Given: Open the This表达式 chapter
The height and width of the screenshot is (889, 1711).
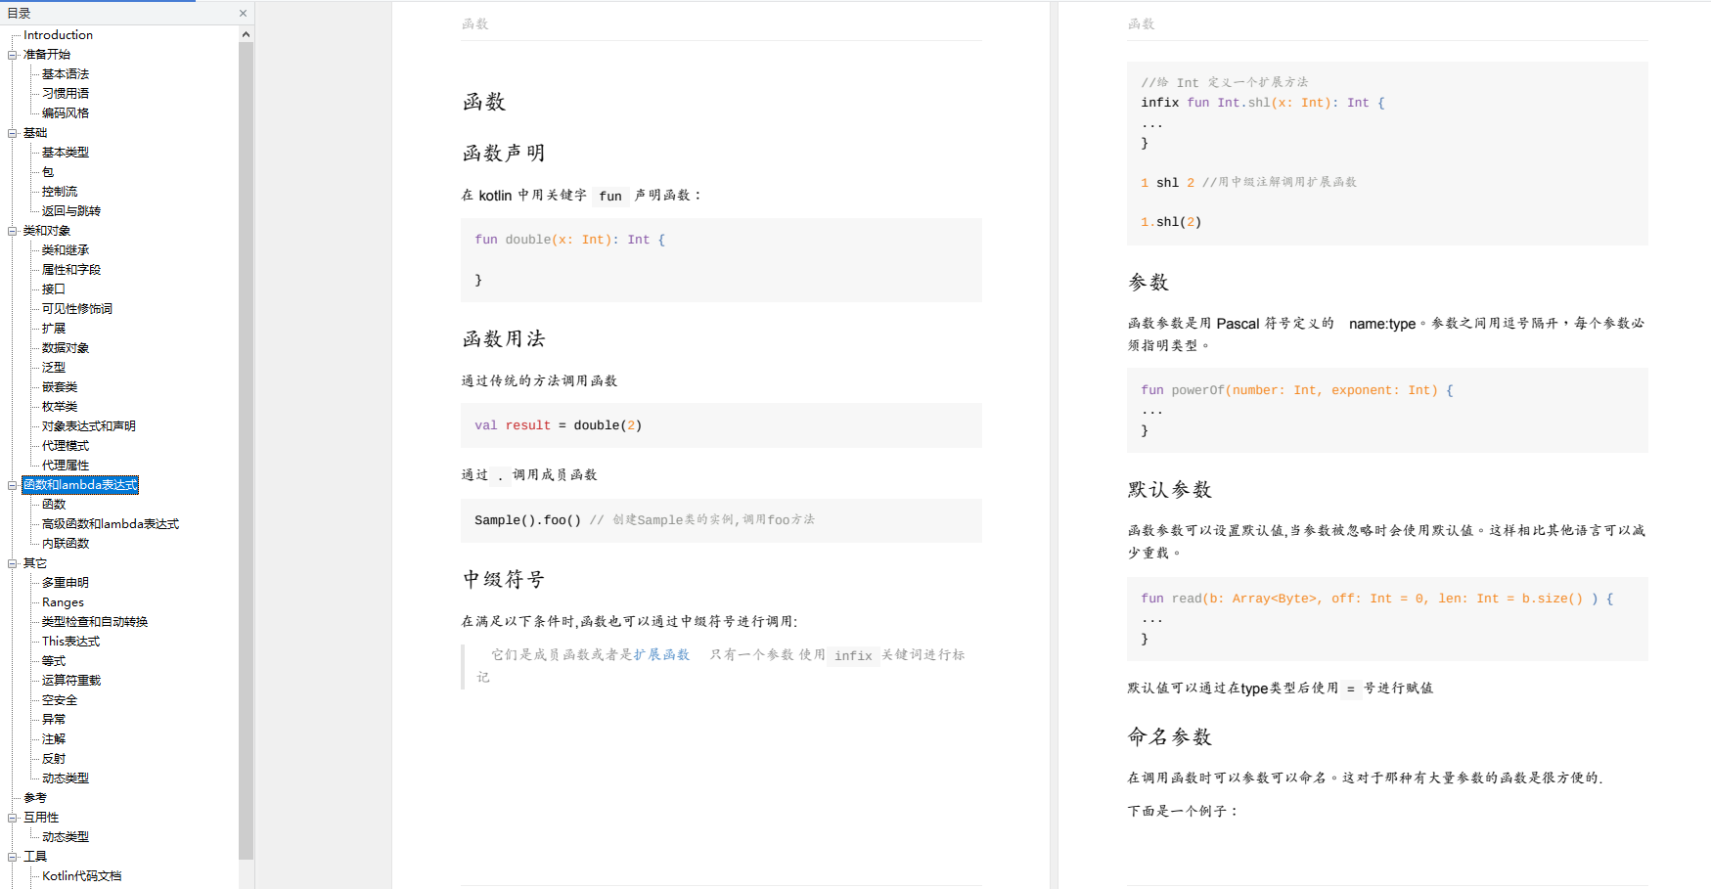Looking at the screenshot, I should coord(70,642).
